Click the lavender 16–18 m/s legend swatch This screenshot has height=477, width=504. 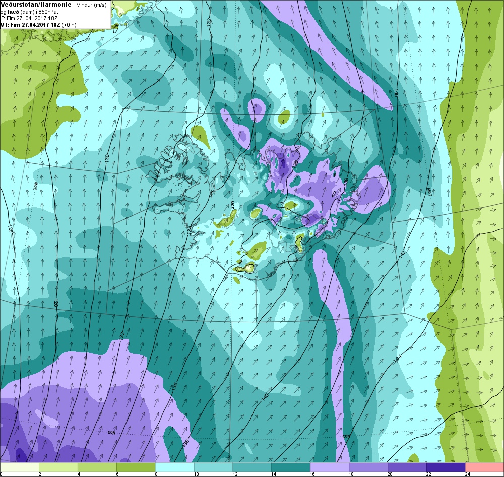point(330,467)
